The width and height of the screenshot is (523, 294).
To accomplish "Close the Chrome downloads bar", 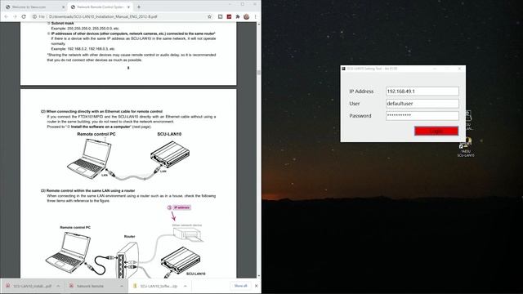I will pyautogui.click(x=256, y=286).
